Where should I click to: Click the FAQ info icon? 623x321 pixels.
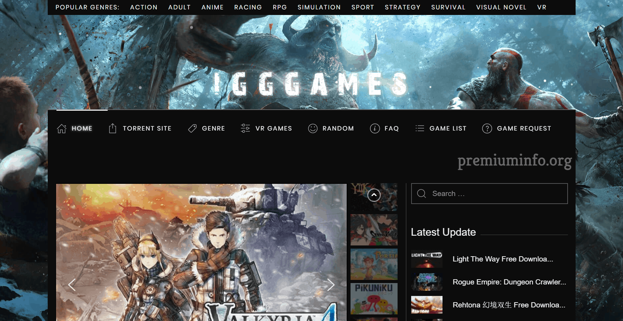click(x=375, y=128)
